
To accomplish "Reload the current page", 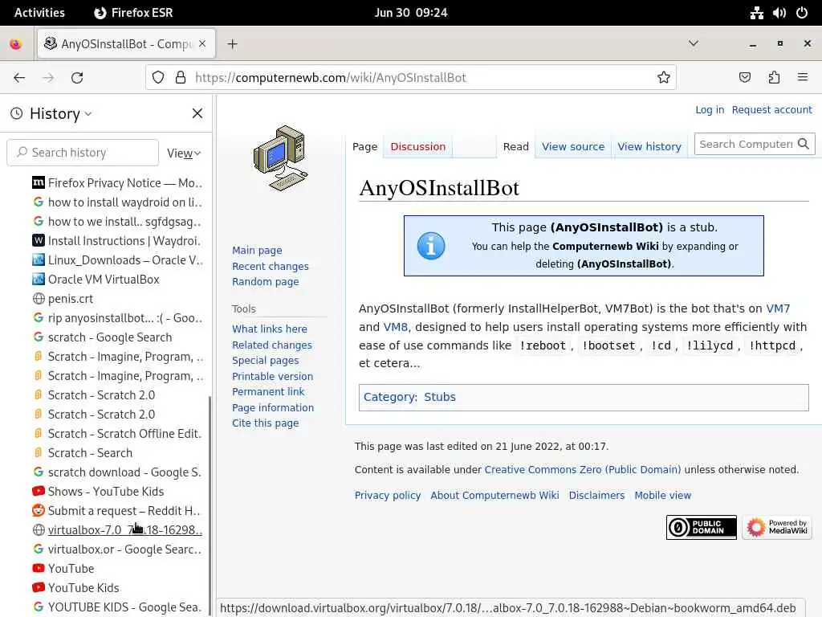I will 77,78.
